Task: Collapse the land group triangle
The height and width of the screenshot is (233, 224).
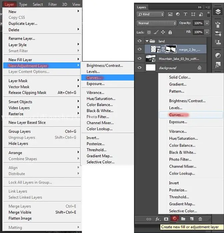Action: [x=147, y=41]
